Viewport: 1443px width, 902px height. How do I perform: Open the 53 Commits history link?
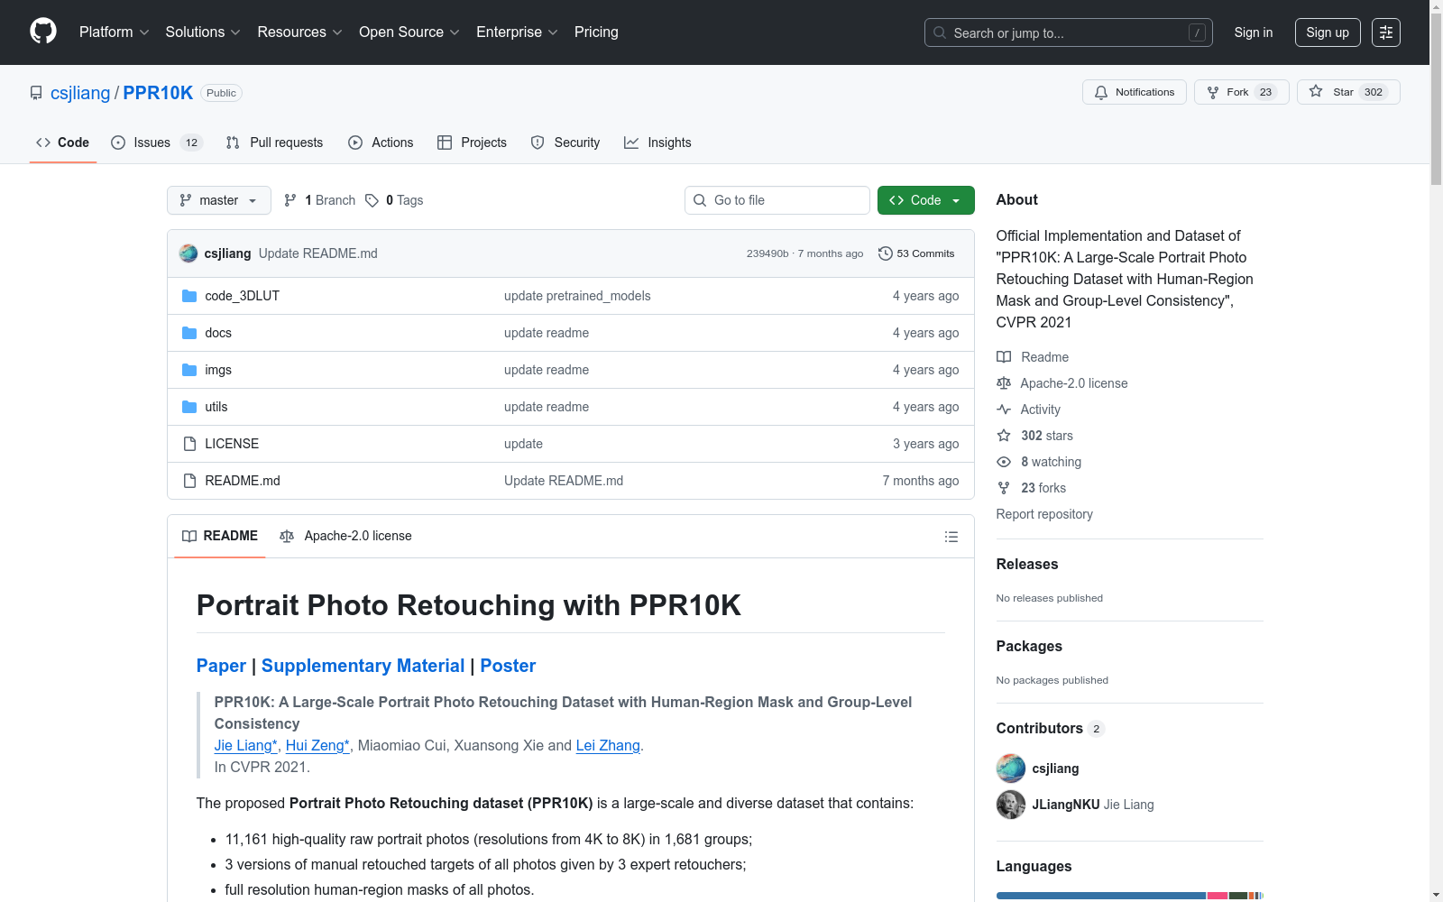coord(916,253)
